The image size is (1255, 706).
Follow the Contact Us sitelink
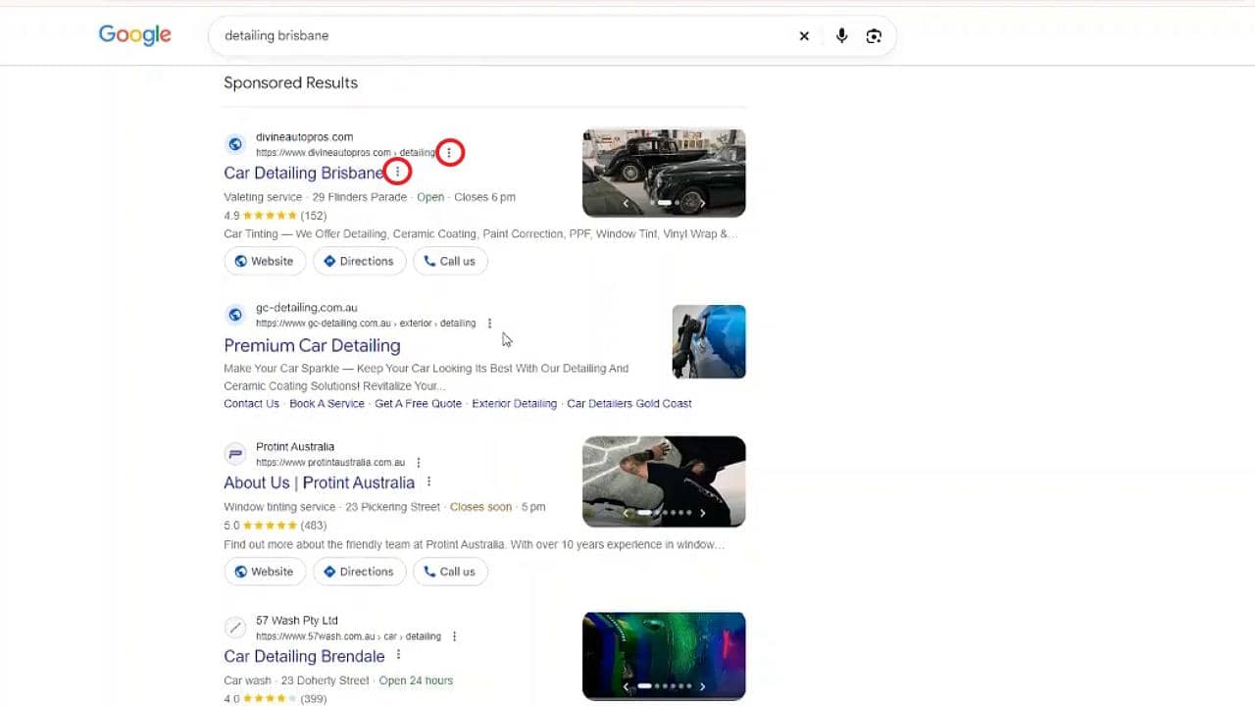click(251, 403)
